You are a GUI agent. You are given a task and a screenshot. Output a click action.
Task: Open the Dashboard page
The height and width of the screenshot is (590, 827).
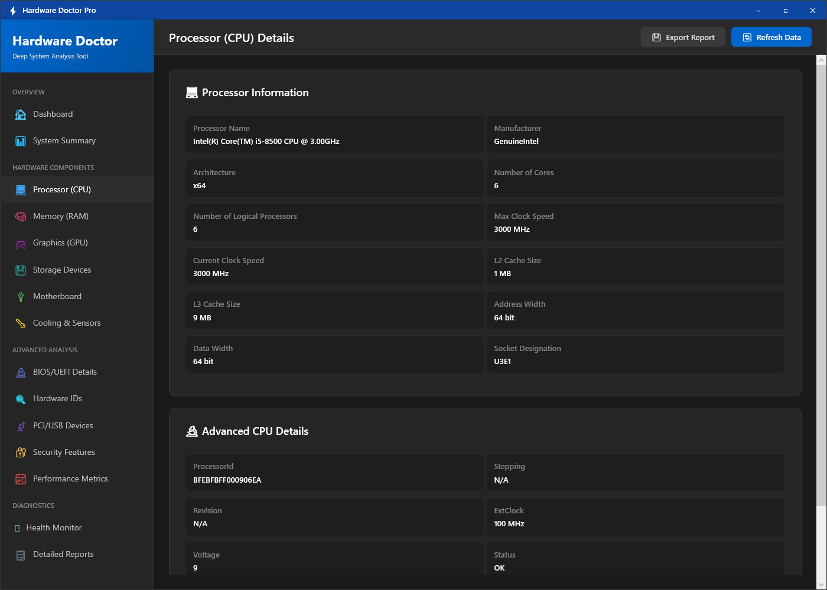click(x=77, y=114)
